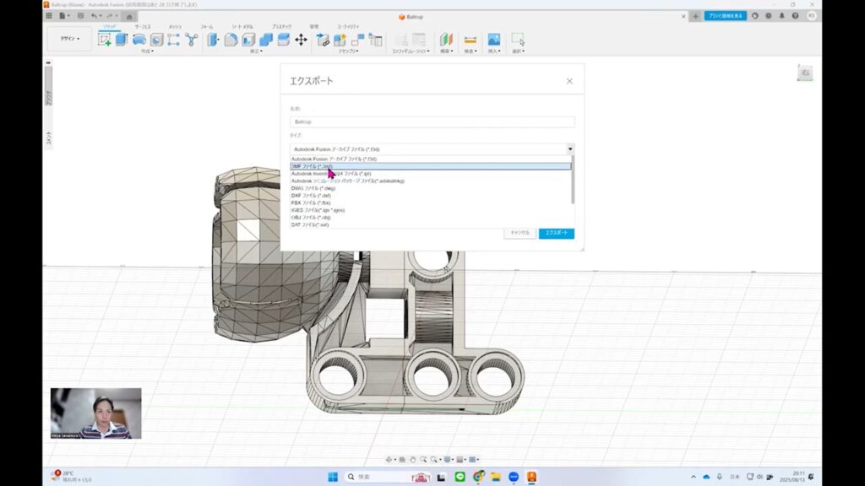Image resolution: width=865 pixels, height=486 pixels.
Task: Click the Y-shaped branch icon in Create group
Action: click(x=192, y=39)
